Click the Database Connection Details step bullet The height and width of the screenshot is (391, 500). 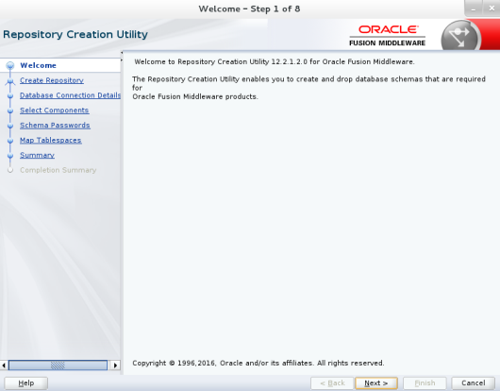[10, 95]
